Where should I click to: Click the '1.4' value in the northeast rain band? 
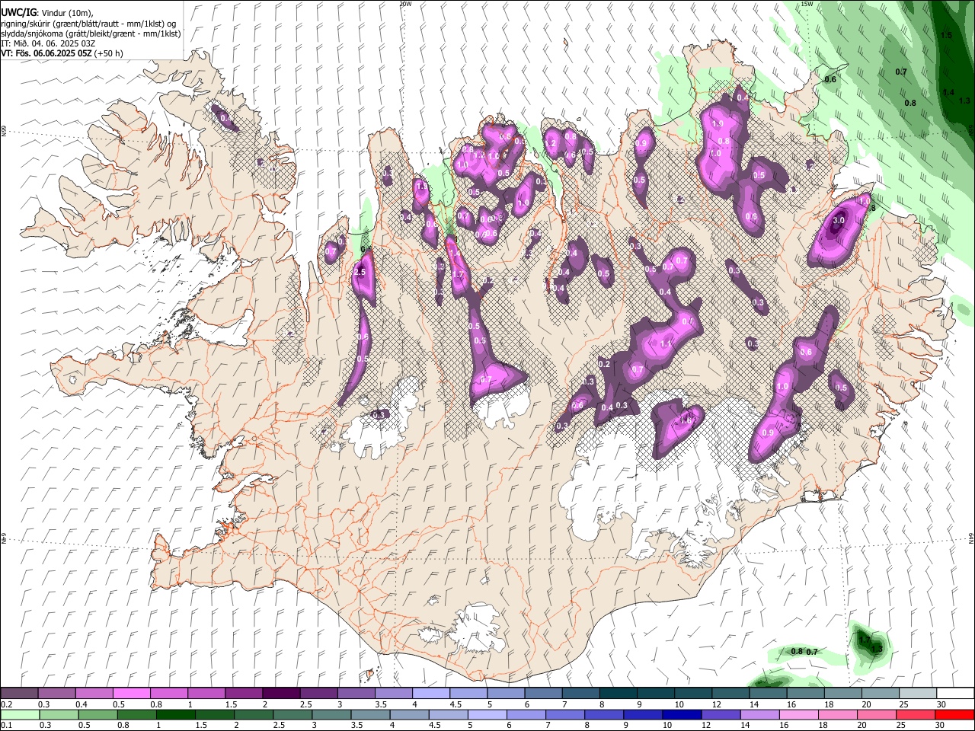coord(948,92)
